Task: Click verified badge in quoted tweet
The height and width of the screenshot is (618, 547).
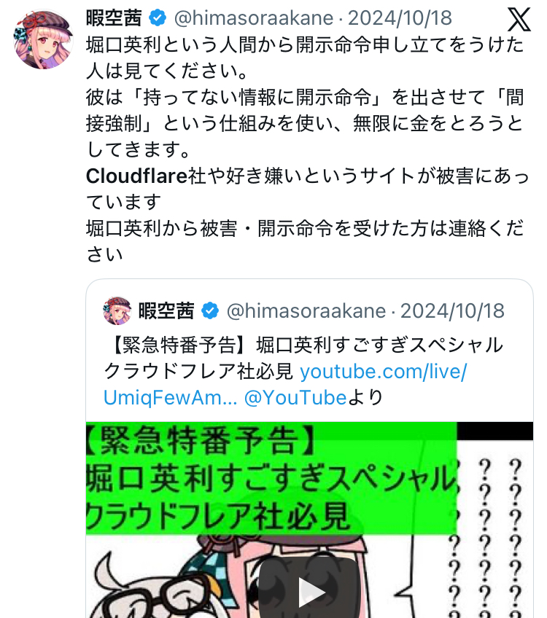Action: (x=210, y=311)
